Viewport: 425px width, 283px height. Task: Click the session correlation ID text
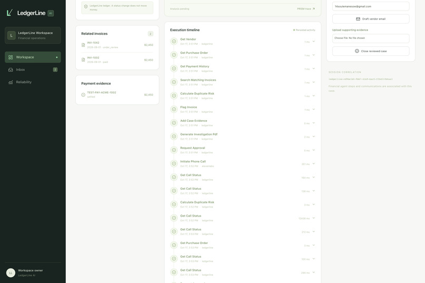pos(361,79)
